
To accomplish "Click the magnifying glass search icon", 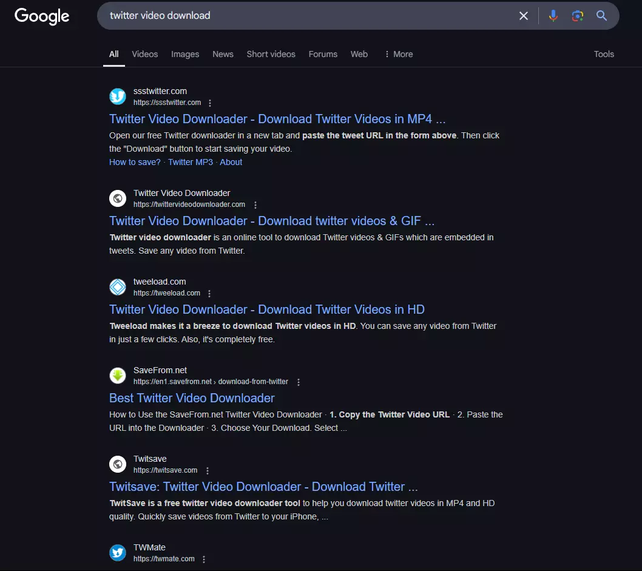I will pos(601,16).
